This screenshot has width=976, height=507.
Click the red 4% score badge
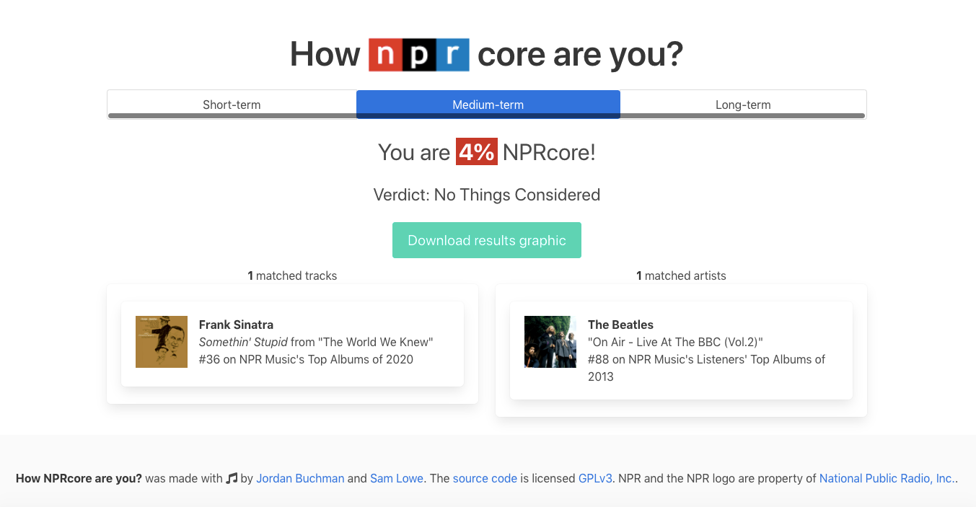[x=477, y=152]
